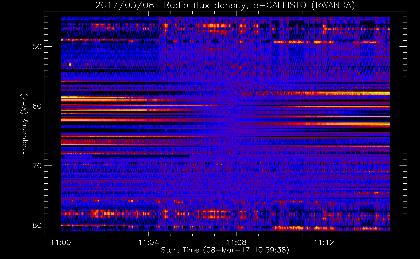The image size is (420, 259).
Task: Click the 11:08 time tick label
Action: tap(236, 242)
